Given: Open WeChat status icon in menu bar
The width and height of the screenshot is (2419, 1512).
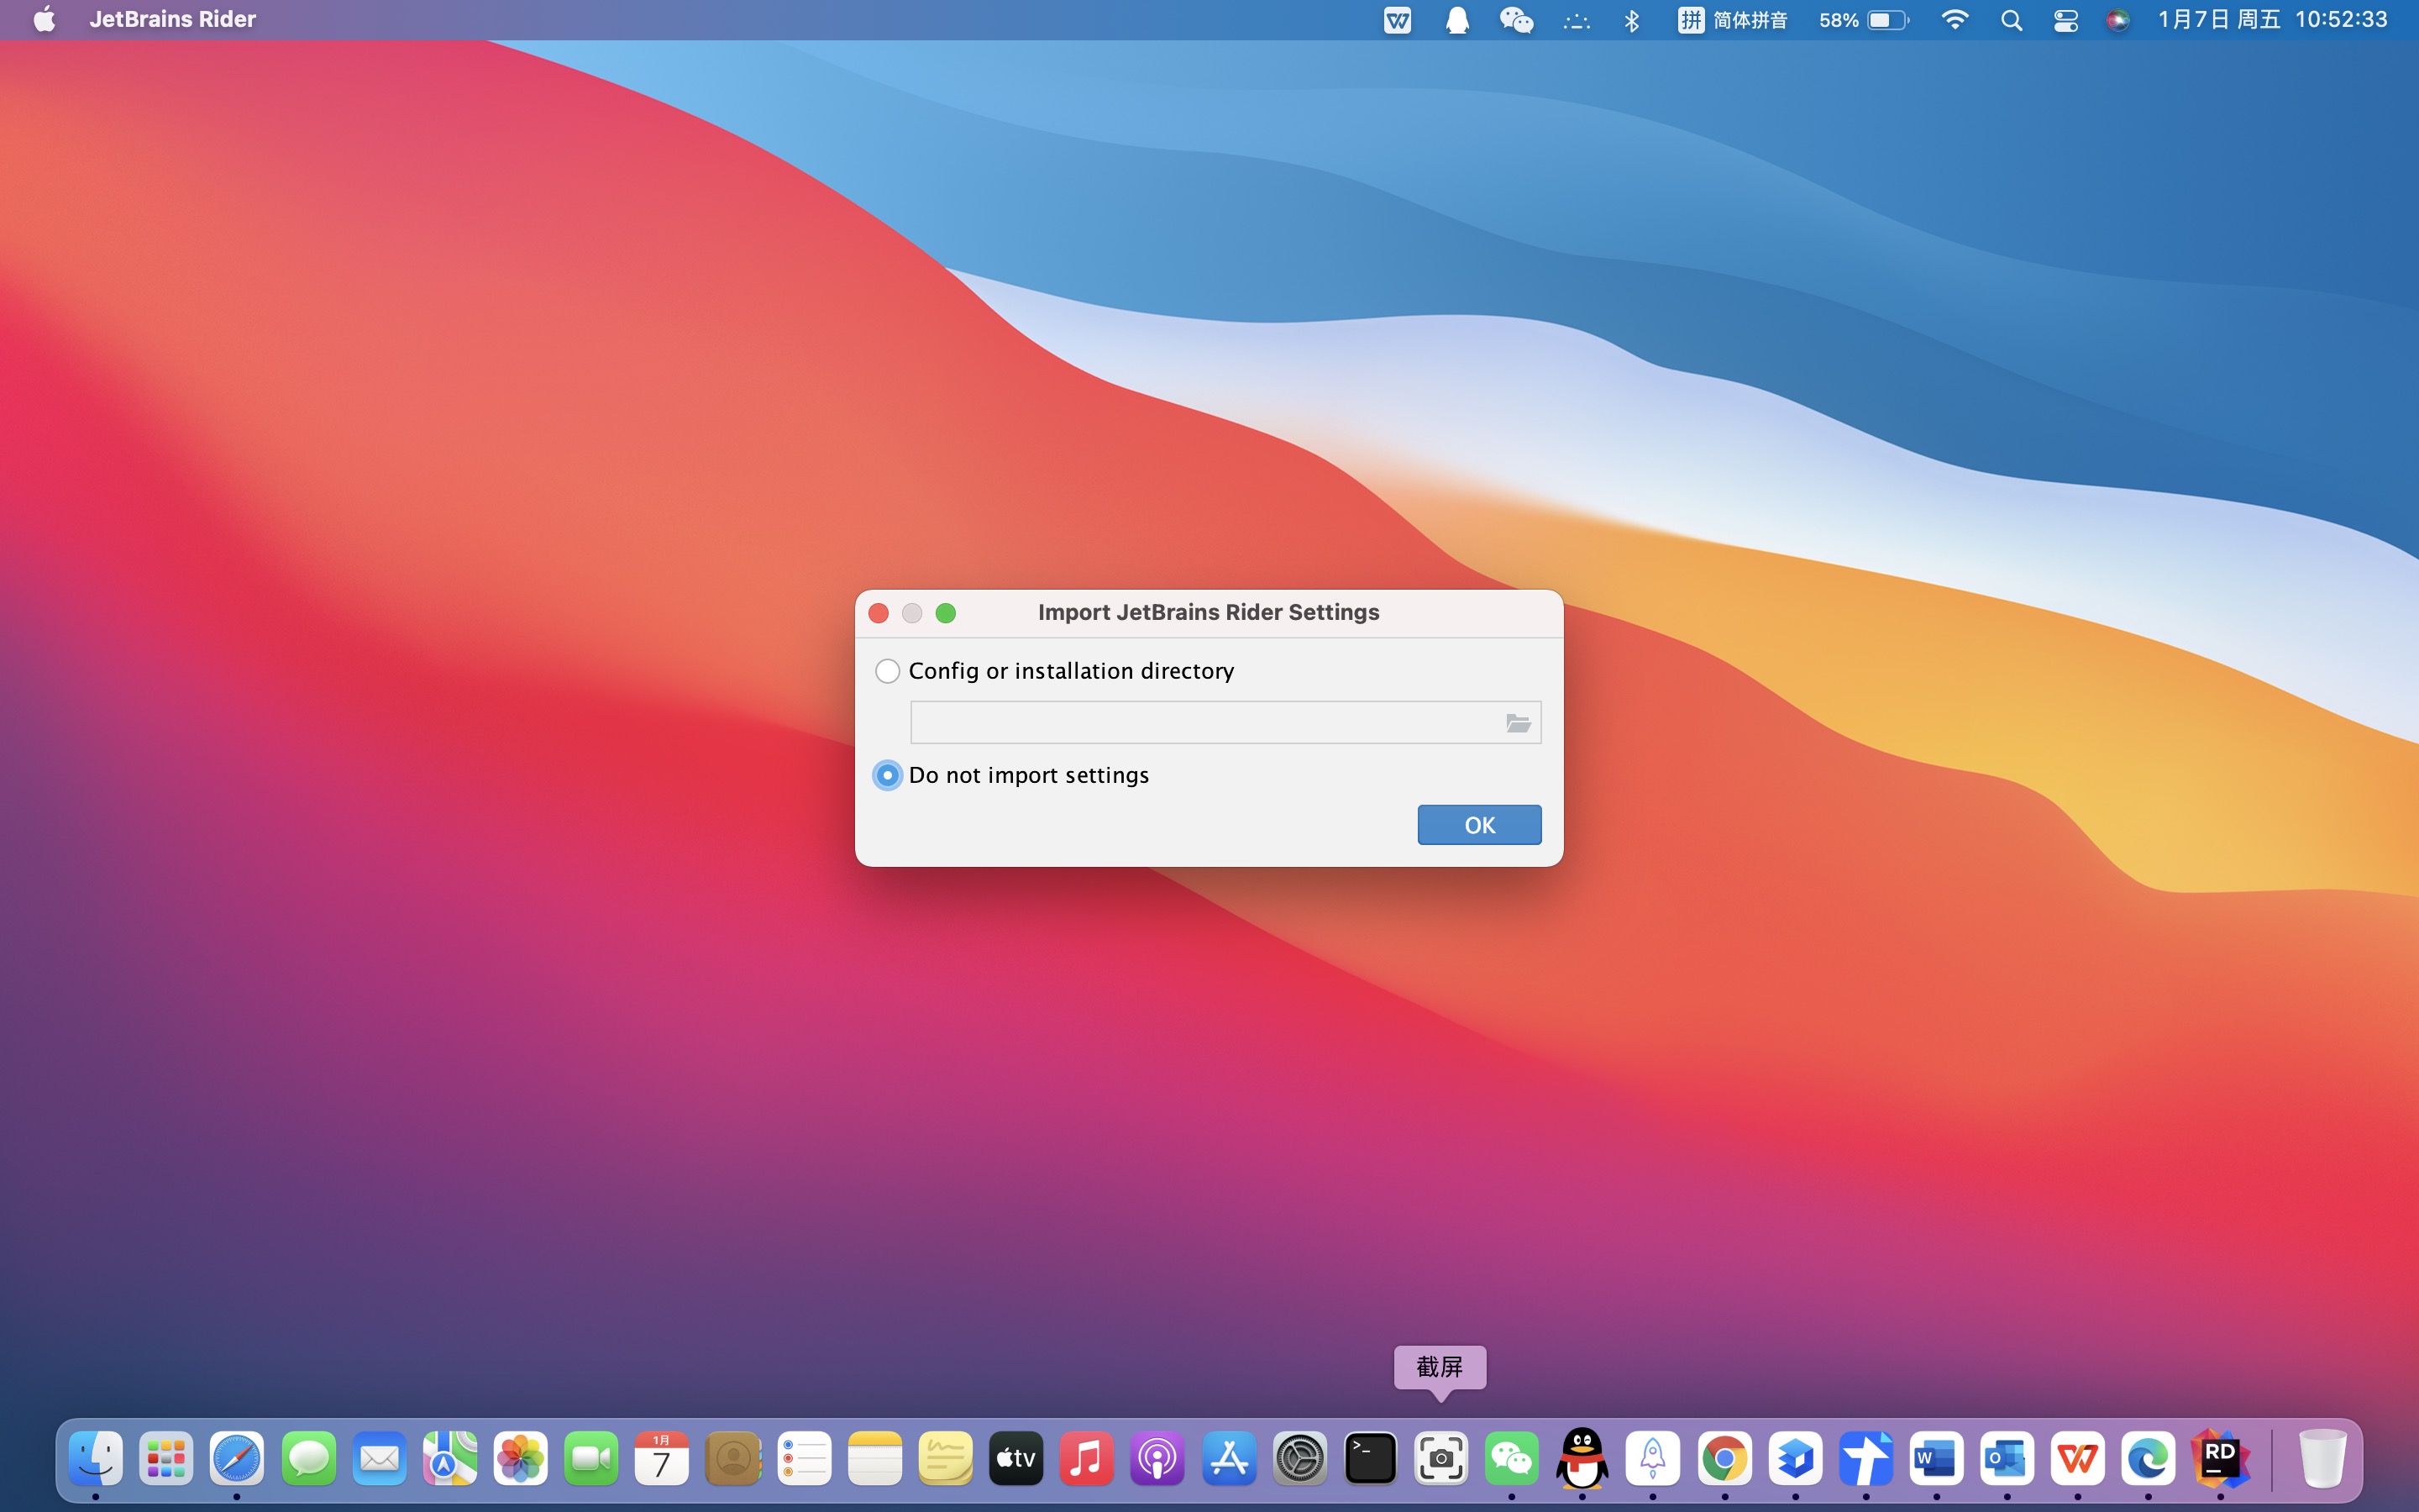Looking at the screenshot, I should click(1515, 20).
